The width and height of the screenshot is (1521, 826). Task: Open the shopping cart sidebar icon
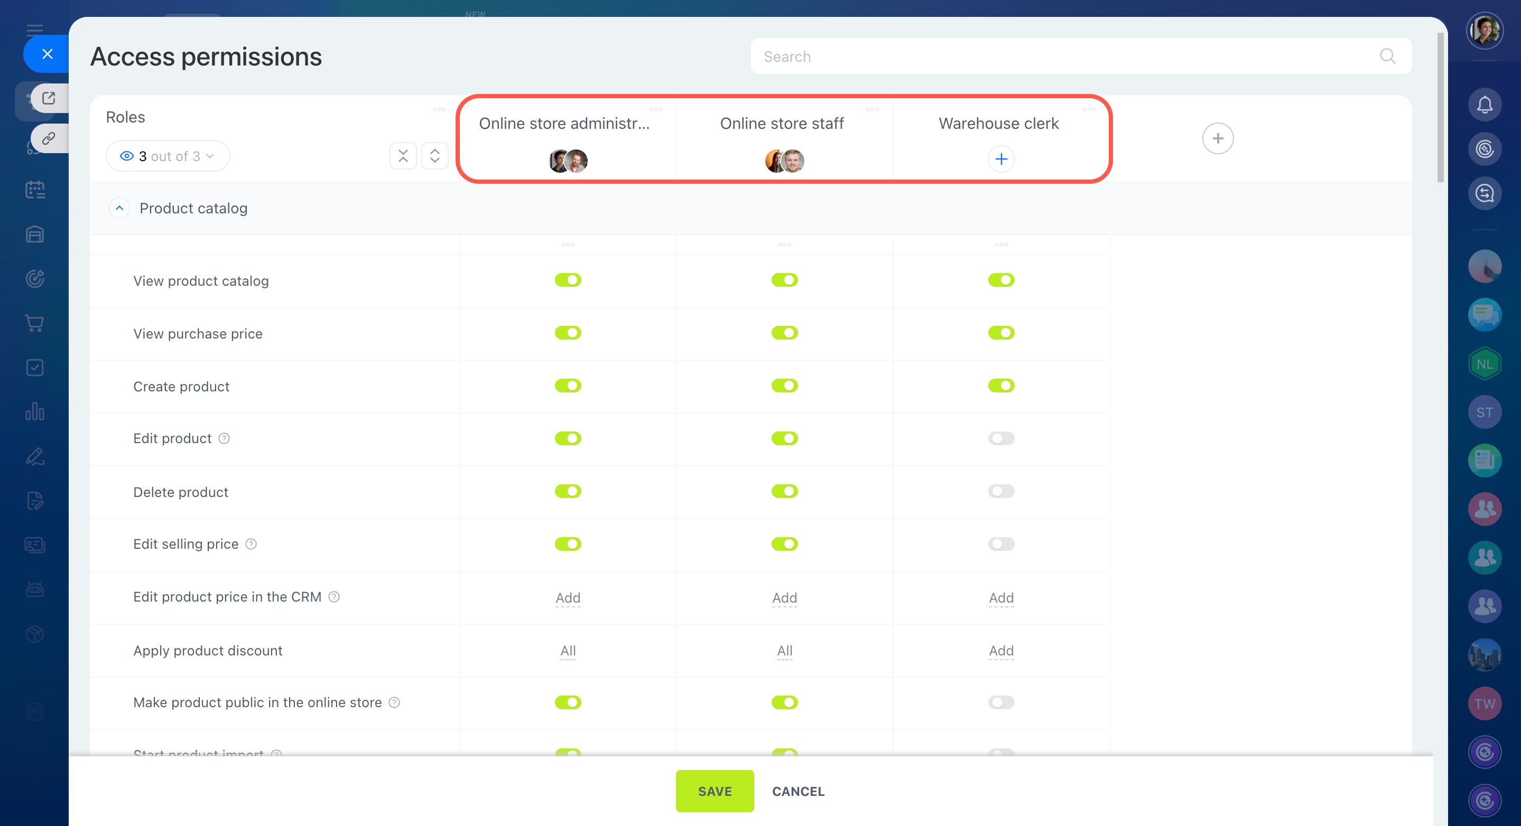coord(35,323)
